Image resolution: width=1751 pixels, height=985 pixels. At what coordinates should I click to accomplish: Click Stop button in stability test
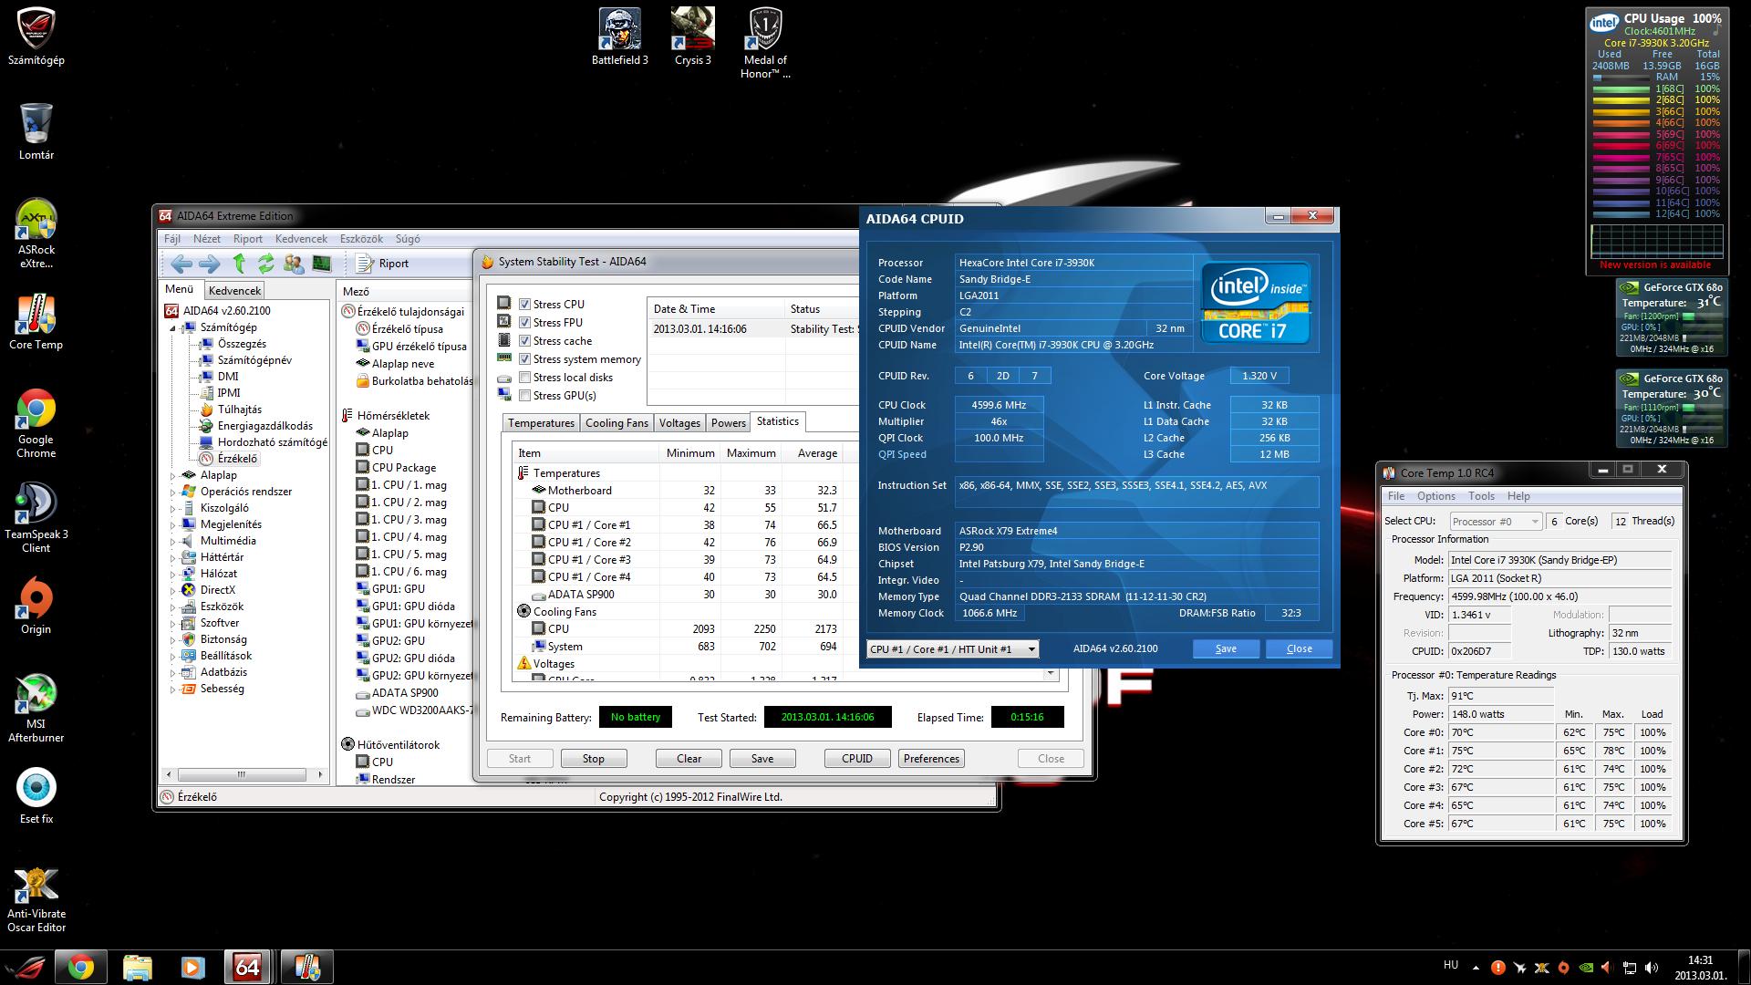pos(594,759)
